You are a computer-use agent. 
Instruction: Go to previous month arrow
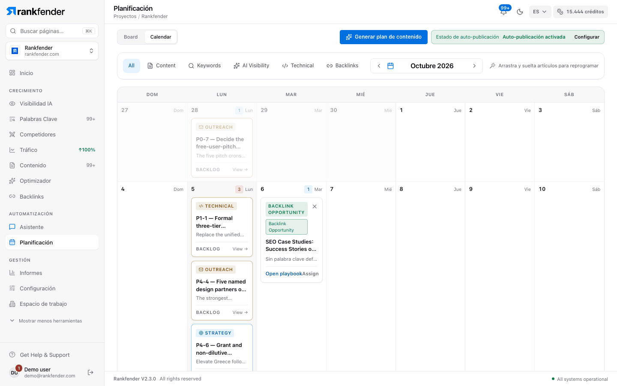coord(379,66)
